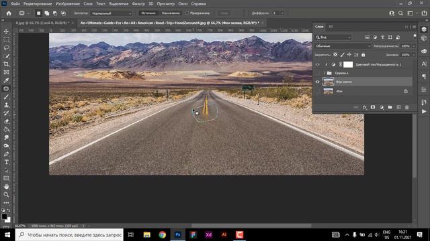Select the Path Selection arrow tool
This screenshot has height=241, width=430.
tap(6, 171)
